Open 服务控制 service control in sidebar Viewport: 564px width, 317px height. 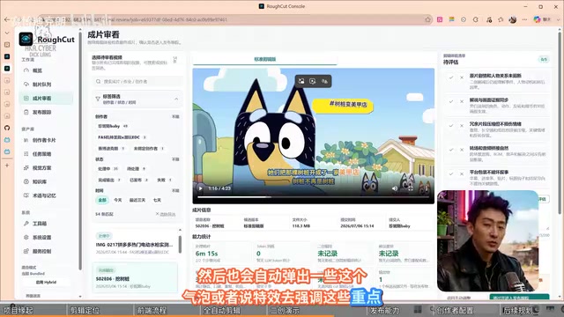click(x=46, y=251)
